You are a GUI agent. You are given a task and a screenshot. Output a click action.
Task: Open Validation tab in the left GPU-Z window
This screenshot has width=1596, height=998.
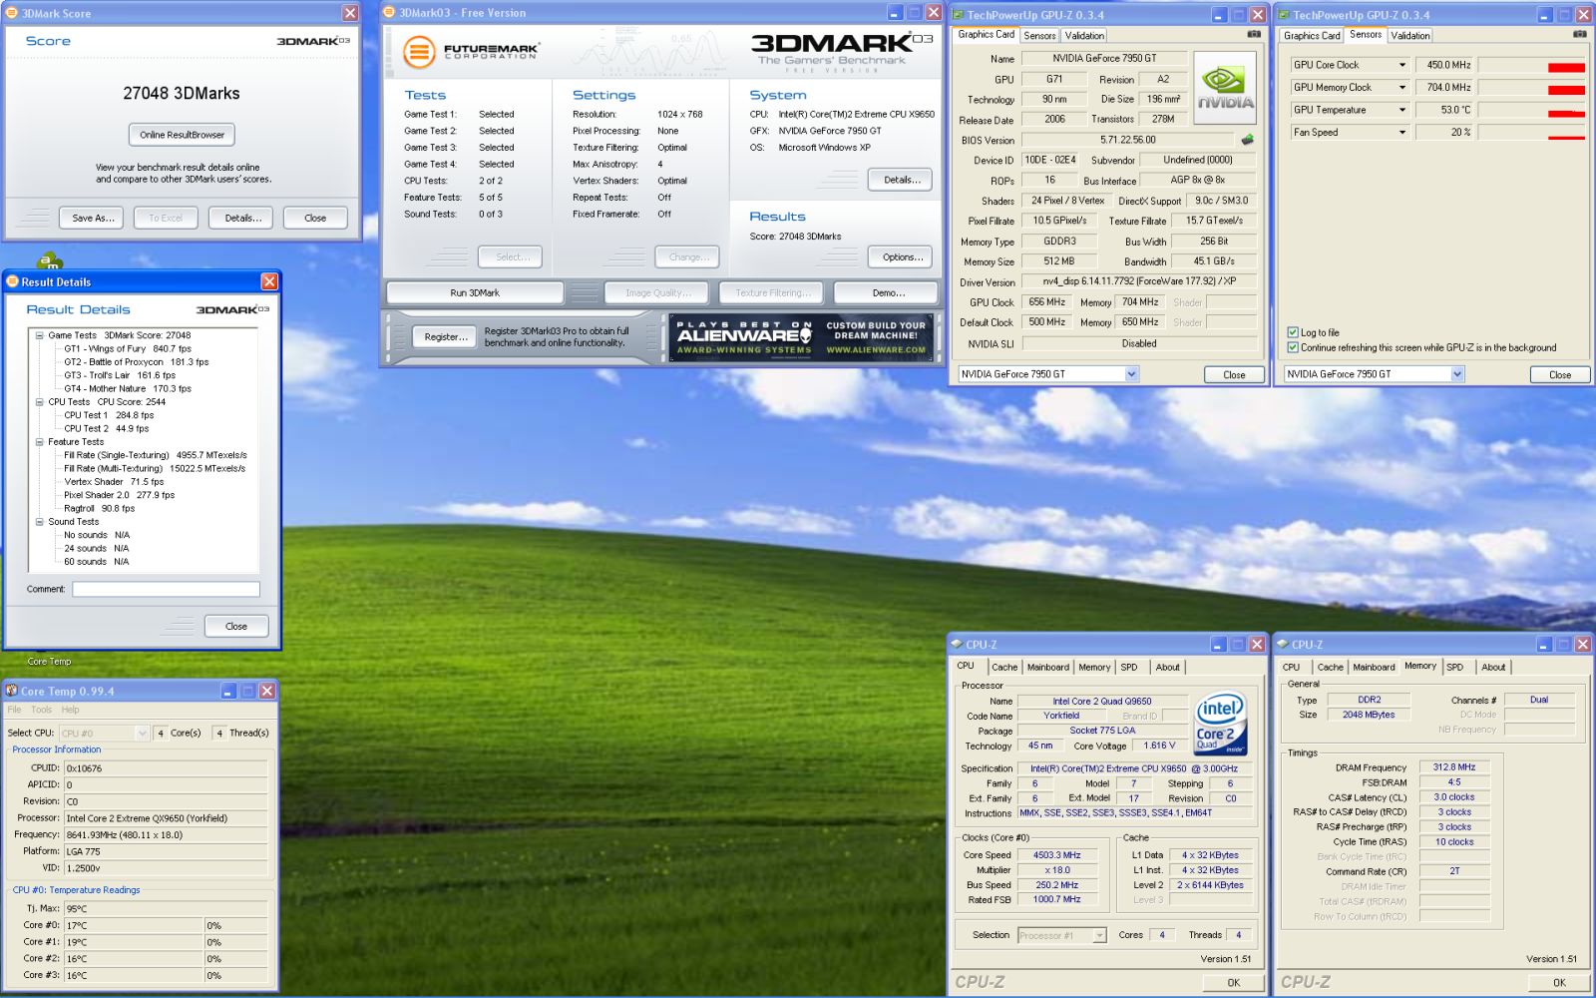[1084, 35]
